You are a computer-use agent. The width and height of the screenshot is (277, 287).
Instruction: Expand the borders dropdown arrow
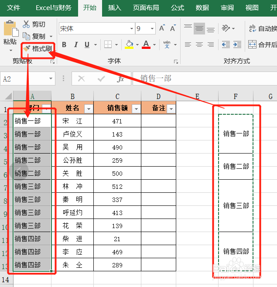tap(116, 44)
